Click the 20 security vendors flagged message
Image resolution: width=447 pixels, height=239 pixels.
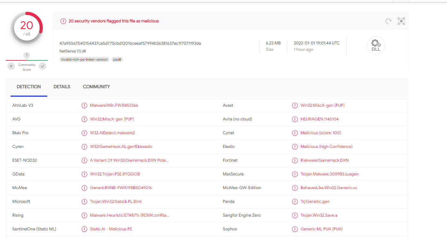[x=114, y=21]
